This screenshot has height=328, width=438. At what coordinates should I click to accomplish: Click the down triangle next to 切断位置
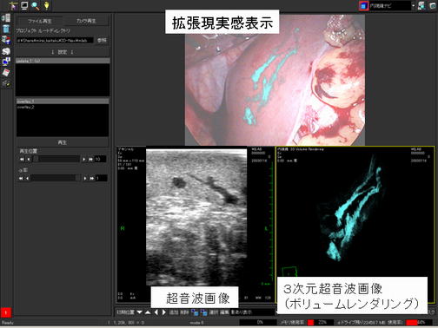coord(140,312)
